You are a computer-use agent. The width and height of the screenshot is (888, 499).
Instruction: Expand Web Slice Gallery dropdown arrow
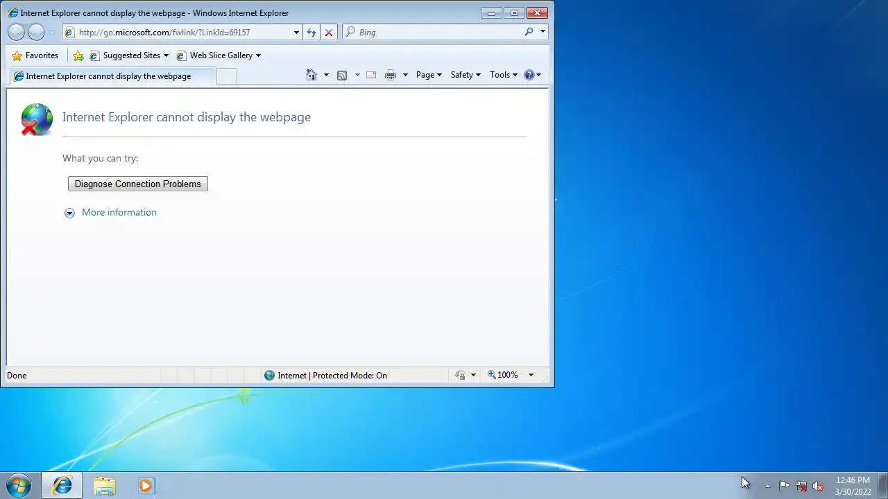(258, 55)
